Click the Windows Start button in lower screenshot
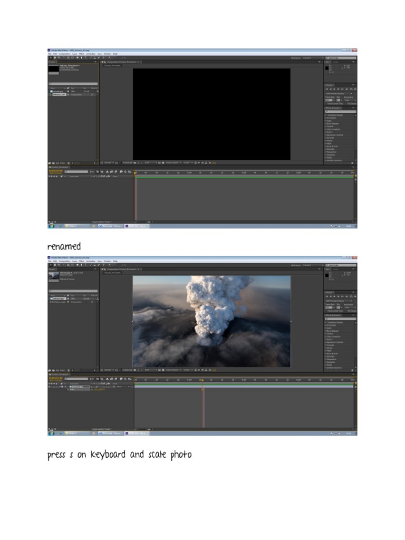The width and height of the screenshot is (405, 540). coord(52,433)
